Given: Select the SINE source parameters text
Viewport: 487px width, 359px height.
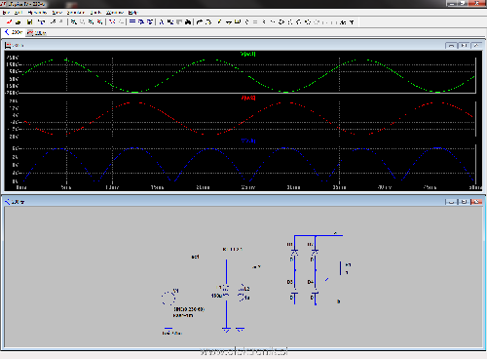Looking at the screenshot, I should (189, 309).
